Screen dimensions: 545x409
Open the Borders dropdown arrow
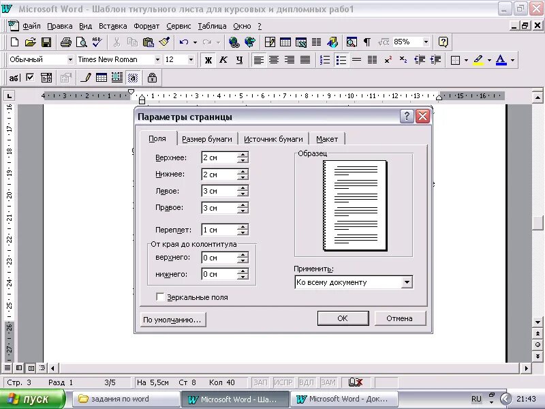click(x=466, y=60)
